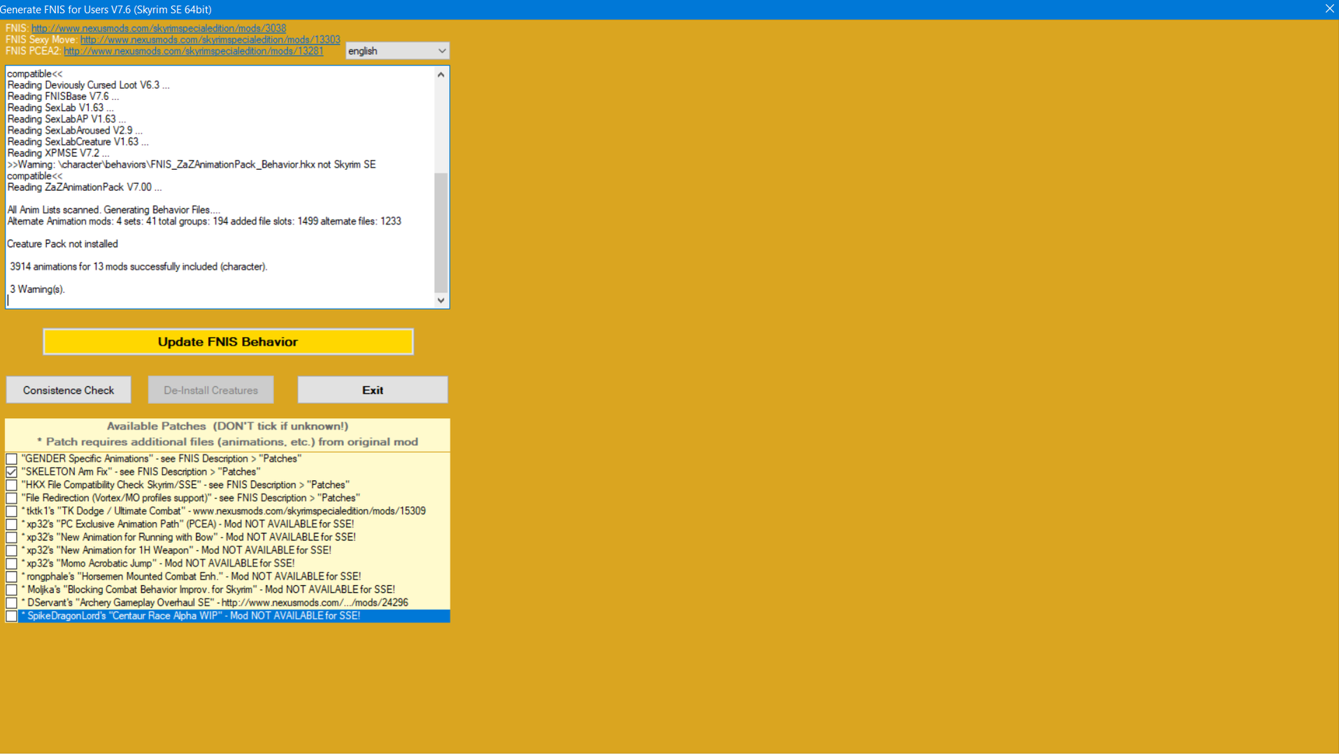Tick xp32's New Animation for 1H Weapon
The height and width of the screenshot is (755, 1339).
(x=12, y=551)
